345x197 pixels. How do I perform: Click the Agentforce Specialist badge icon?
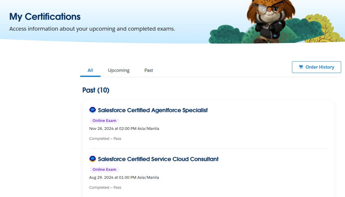click(x=93, y=110)
